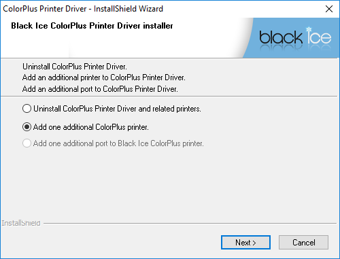
Task: Click the word 'ice' in the logo
Action: click(320, 37)
